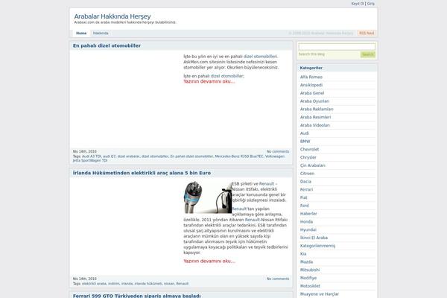Open the Haberler category
This screenshot has height=298, width=447.
[308, 214]
